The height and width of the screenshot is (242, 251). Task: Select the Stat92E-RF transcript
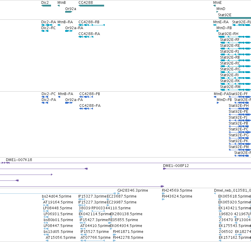(235, 43)
